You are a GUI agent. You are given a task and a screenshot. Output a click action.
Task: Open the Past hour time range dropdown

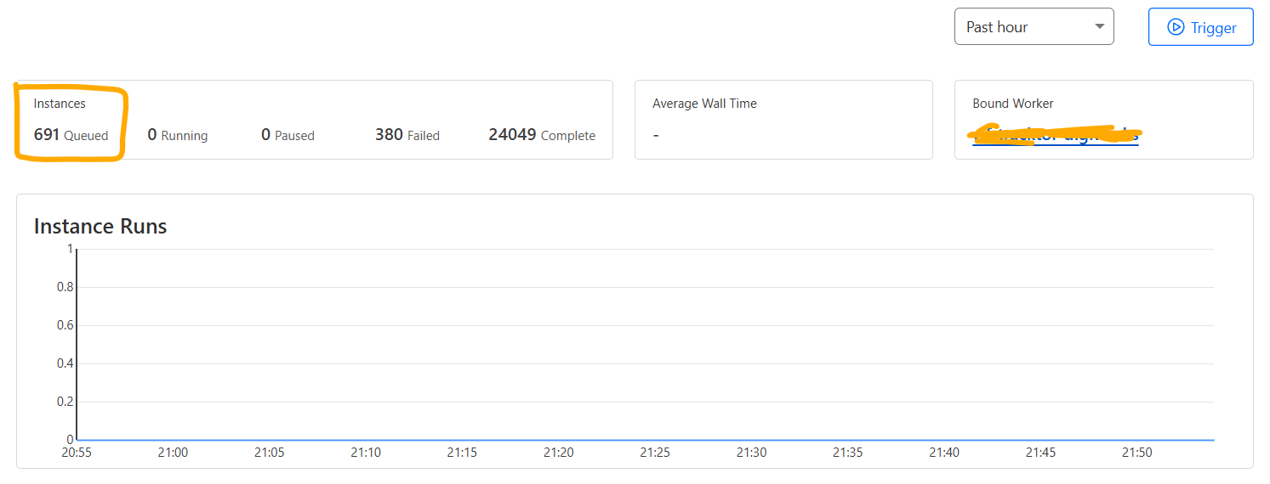pyautogui.click(x=1034, y=27)
